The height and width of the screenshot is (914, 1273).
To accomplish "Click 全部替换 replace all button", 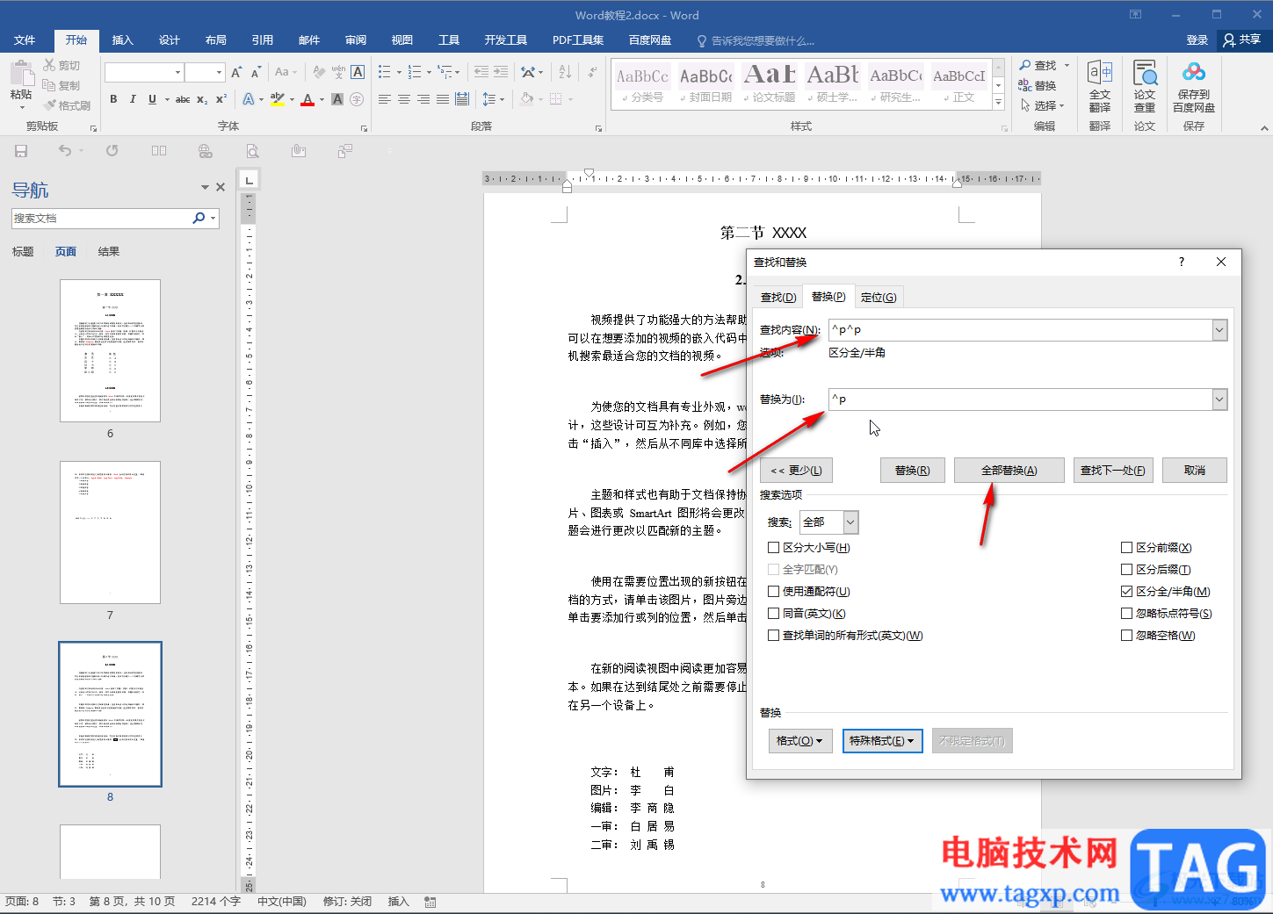I will tap(1009, 470).
